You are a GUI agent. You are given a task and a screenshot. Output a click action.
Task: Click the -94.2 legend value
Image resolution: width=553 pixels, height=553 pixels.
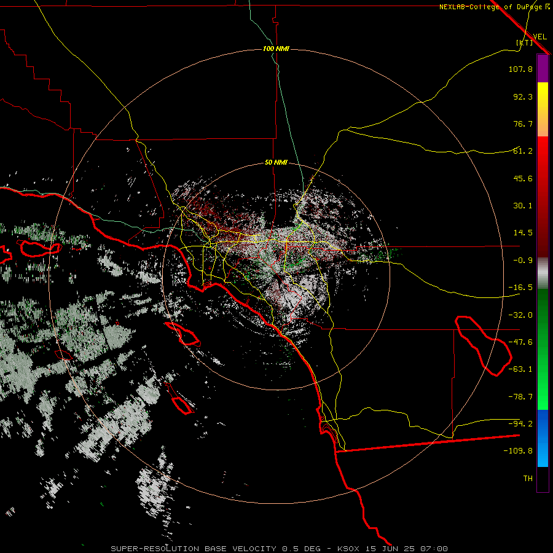[x=520, y=424]
